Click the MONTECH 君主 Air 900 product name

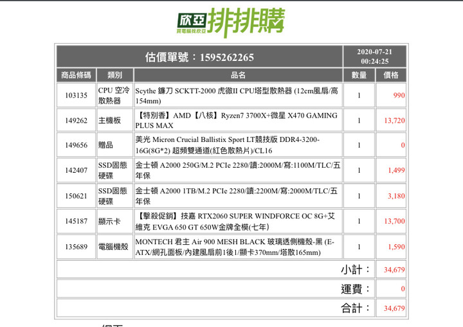[235, 247]
